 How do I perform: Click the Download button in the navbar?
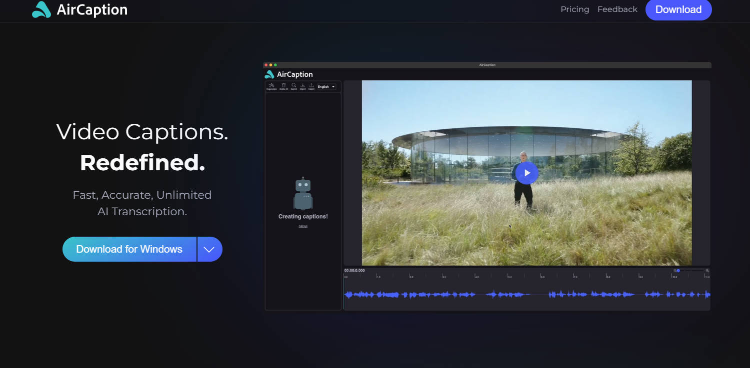678,9
